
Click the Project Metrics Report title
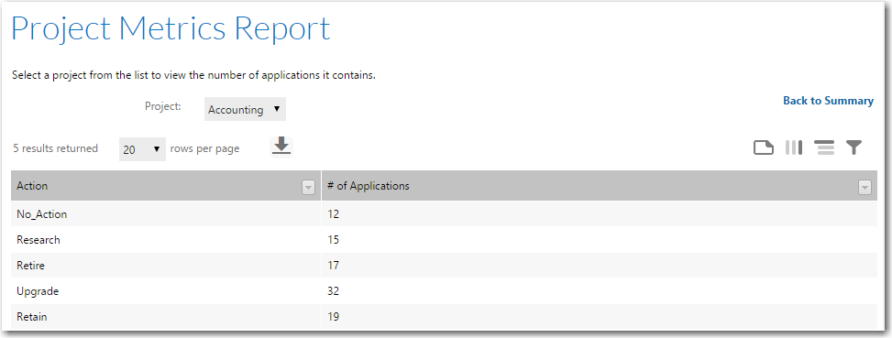coord(171,28)
